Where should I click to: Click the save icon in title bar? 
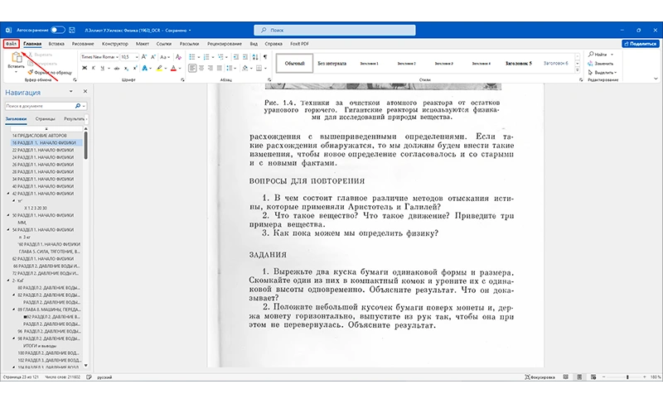click(x=72, y=30)
